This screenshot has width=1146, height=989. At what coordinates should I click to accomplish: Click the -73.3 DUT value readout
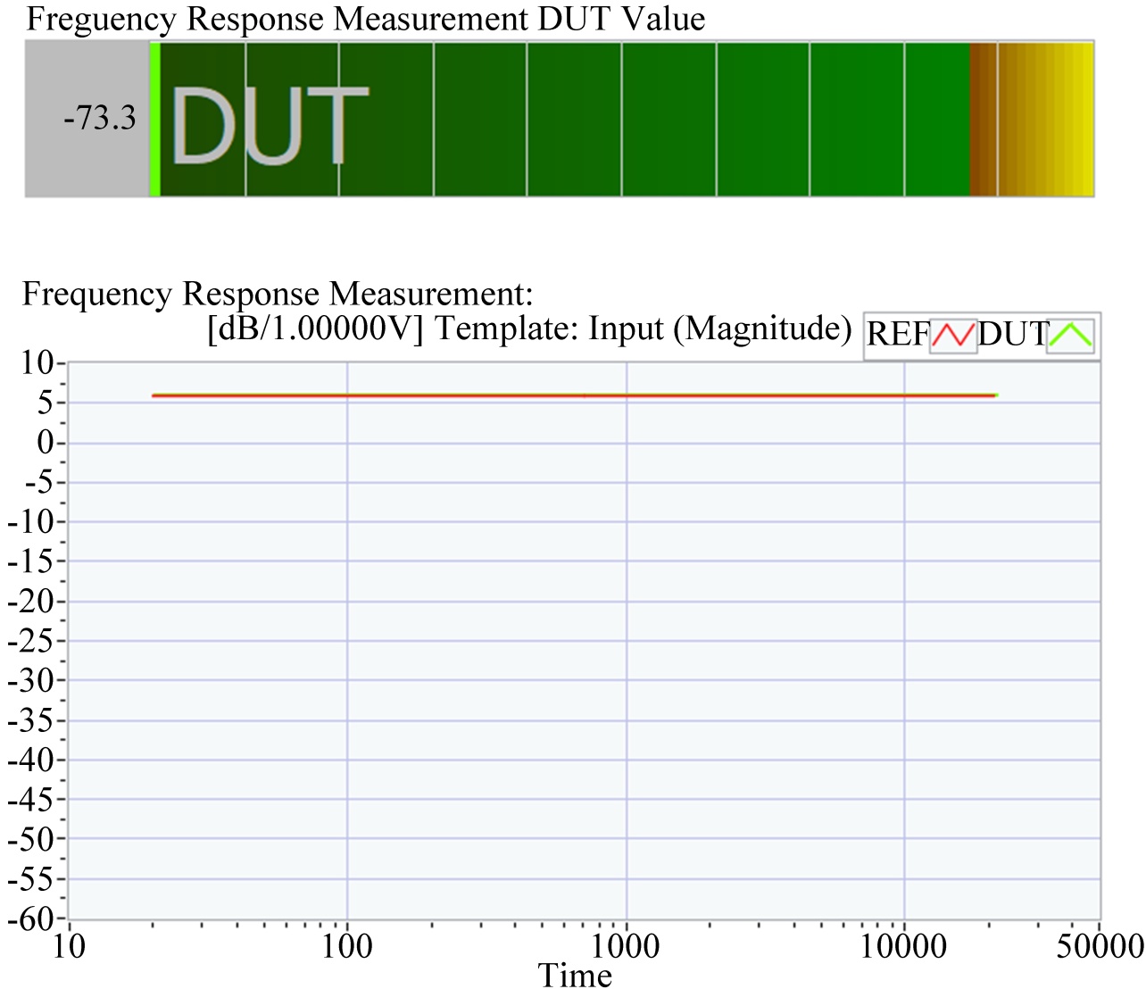click(100, 118)
